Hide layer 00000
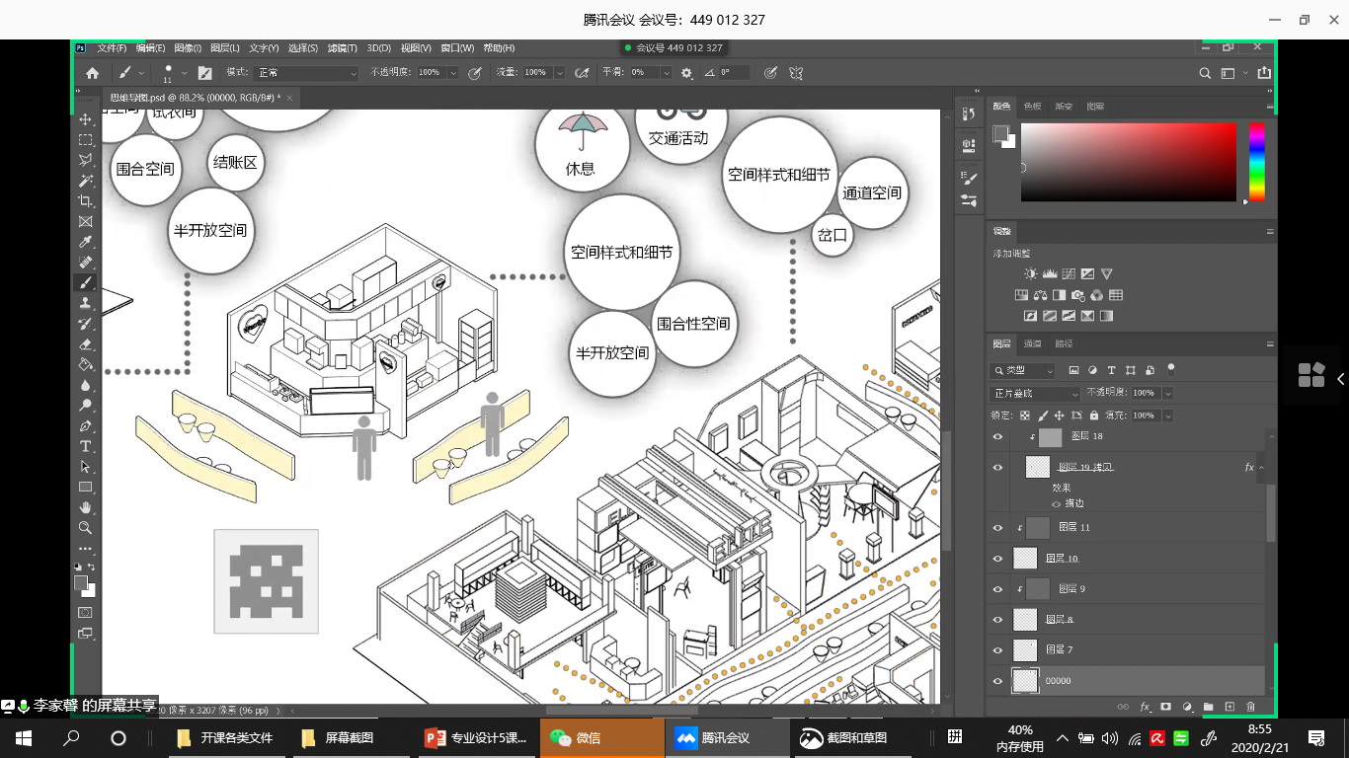1349x758 pixels. pos(997,681)
